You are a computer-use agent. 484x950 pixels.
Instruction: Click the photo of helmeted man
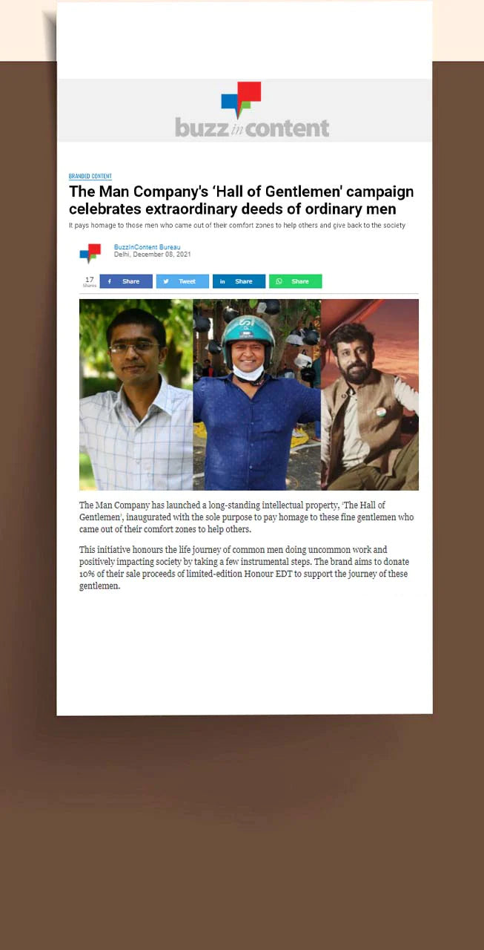(257, 395)
